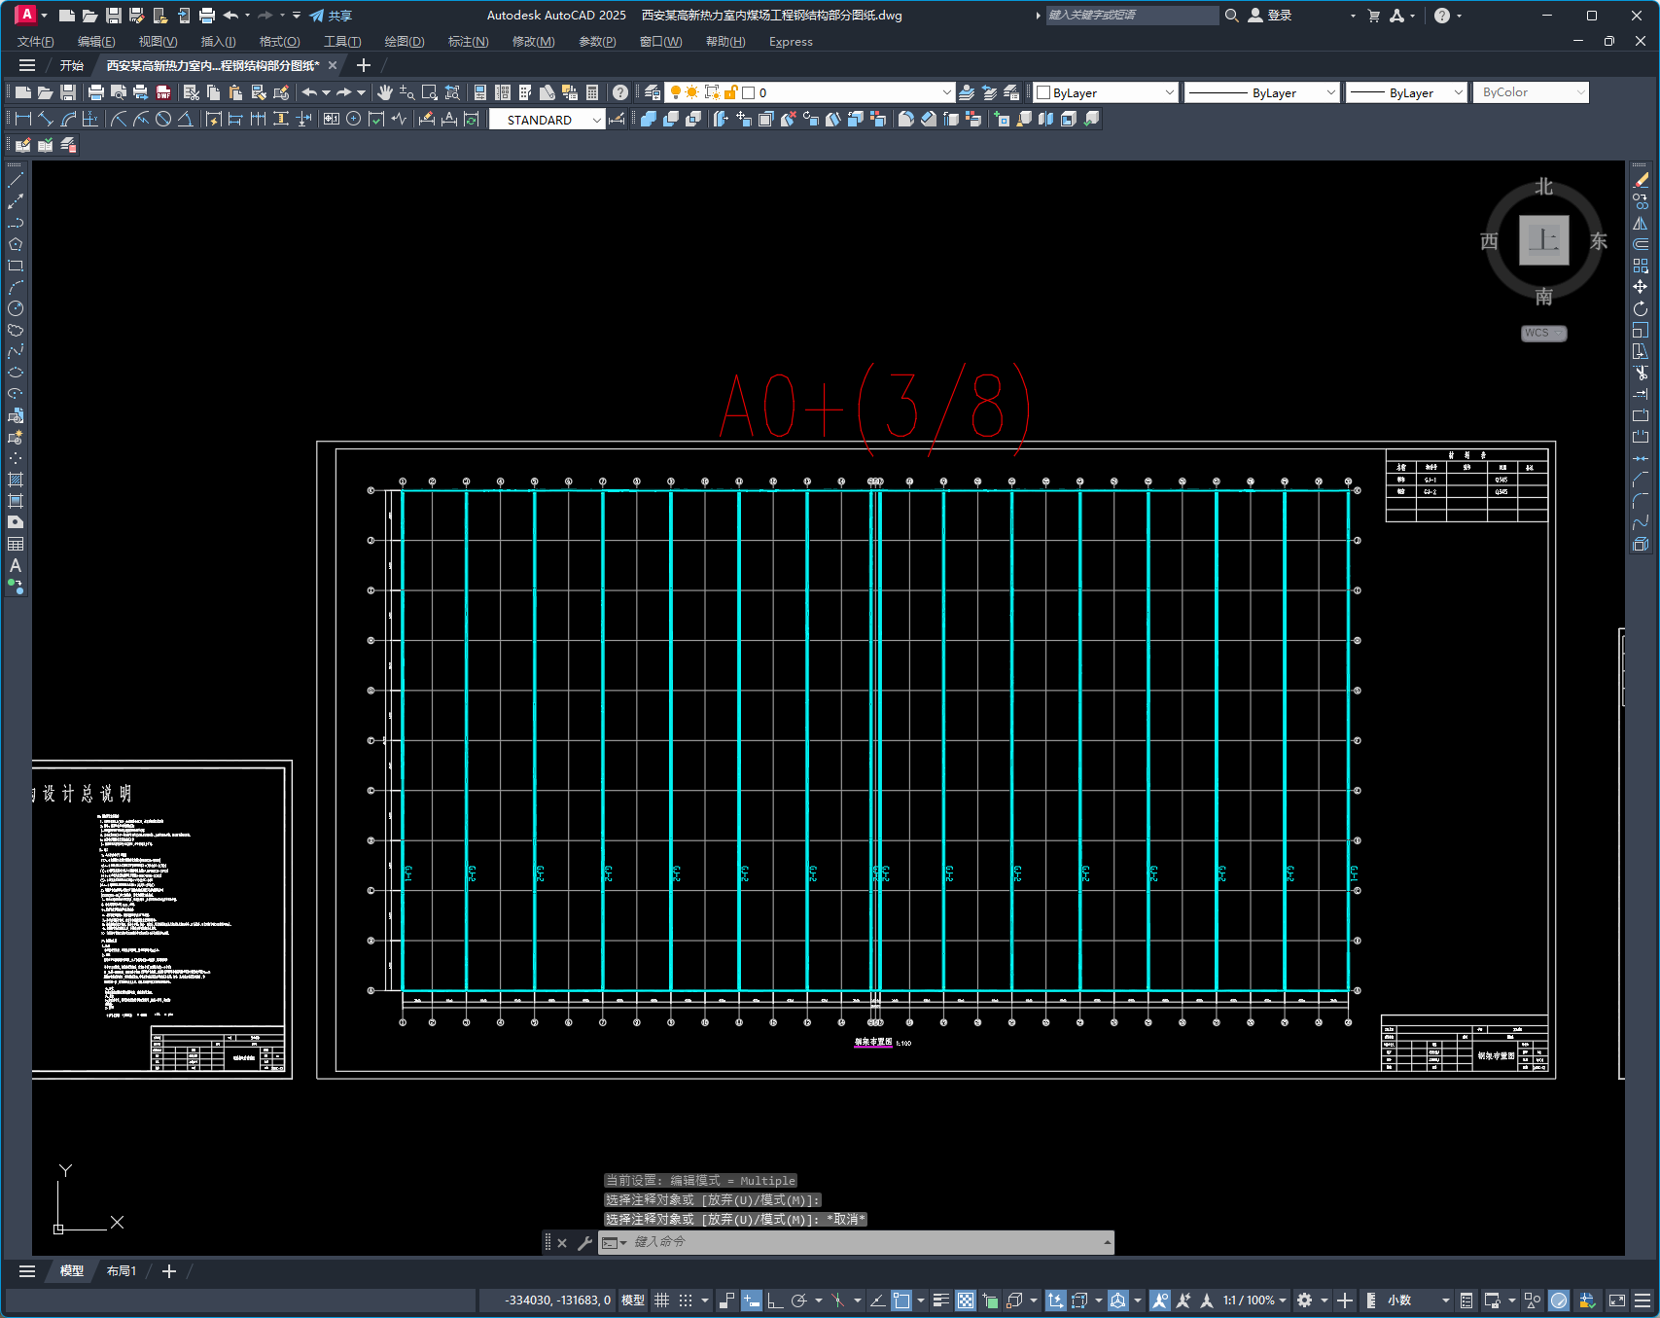Select the Rectangle draw tool
Image resolution: width=1660 pixels, height=1318 pixels.
(x=16, y=266)
